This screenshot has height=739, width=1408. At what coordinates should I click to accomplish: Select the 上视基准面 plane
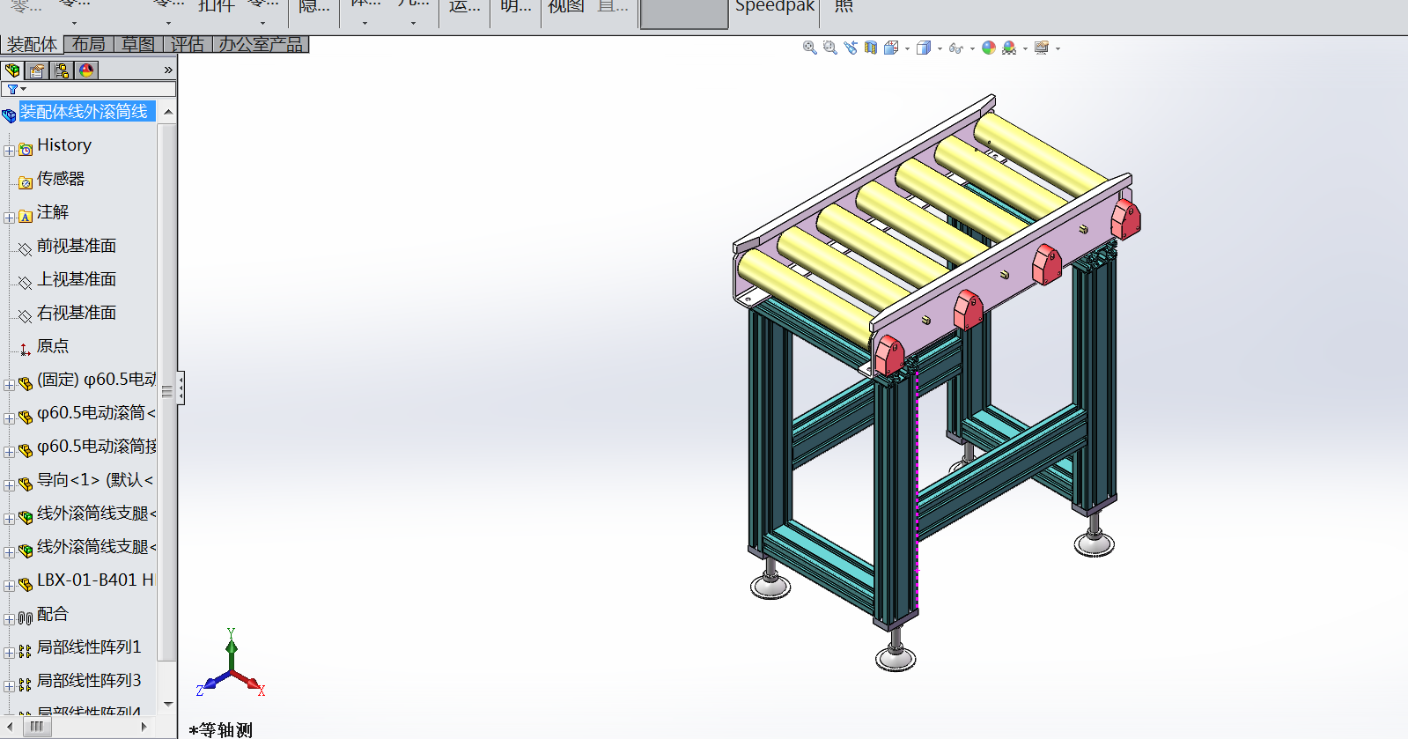coord(77,279)
